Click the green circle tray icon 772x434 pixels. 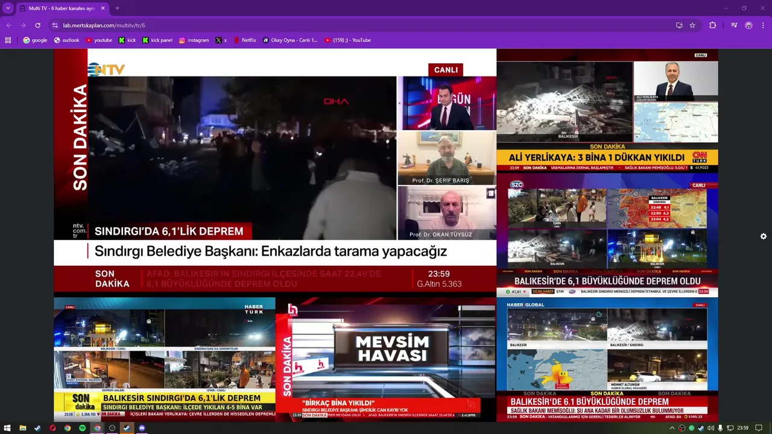[692, 428]
